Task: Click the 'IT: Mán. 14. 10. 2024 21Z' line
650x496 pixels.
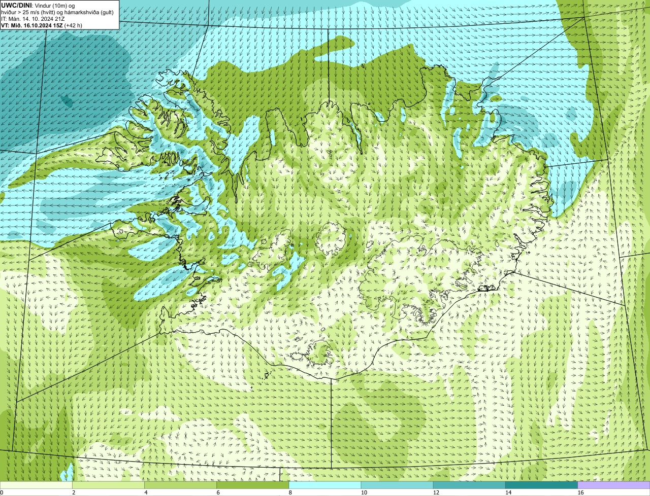Action: [x=33, y=18]
